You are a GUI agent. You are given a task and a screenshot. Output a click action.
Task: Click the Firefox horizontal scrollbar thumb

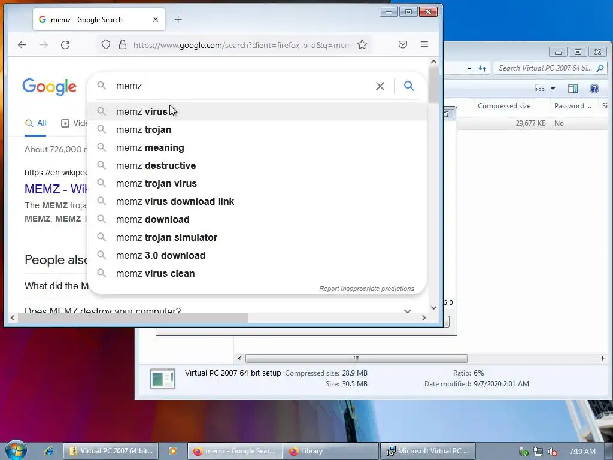(x=133, y=317)
